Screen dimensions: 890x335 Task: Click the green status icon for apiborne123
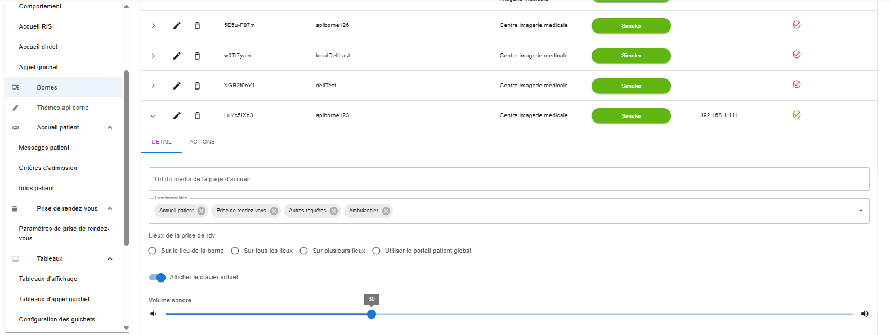tap(797, 114)
